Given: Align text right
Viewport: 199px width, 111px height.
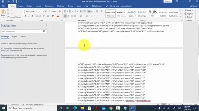Looking at the screenshot, I should [72, 16].
